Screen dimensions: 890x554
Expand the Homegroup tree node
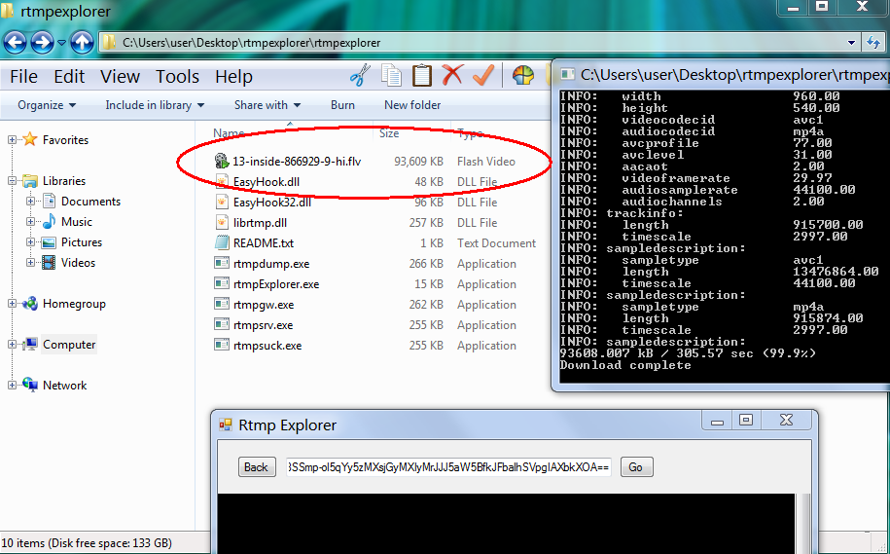point(12,304)
